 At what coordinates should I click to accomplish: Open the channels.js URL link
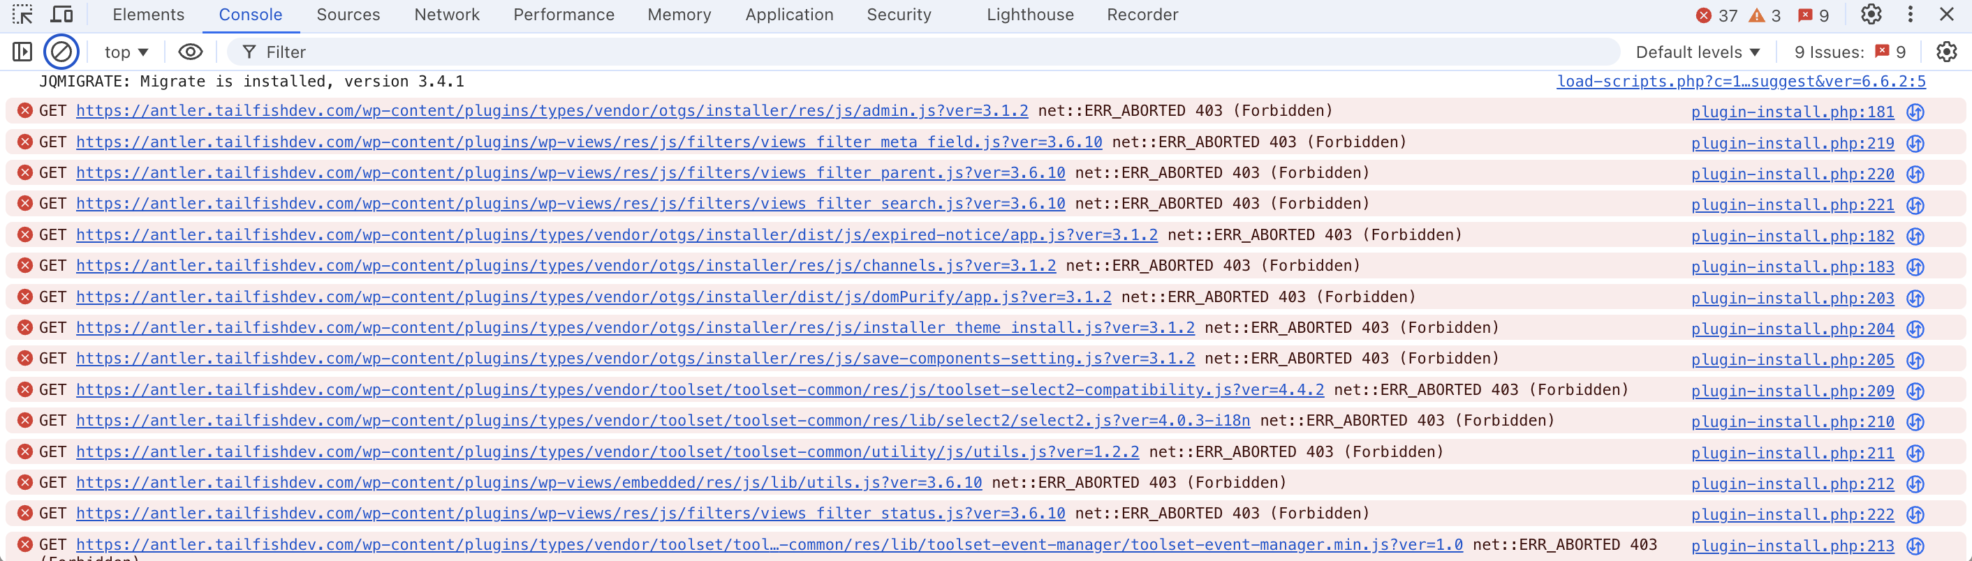566,266
